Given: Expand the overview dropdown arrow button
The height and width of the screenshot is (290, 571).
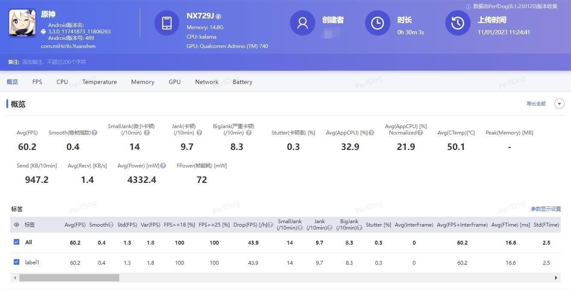Looking at the screenshot, I should (559, 104).
